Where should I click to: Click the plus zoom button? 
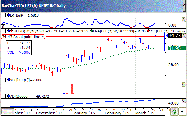point(182,112)
